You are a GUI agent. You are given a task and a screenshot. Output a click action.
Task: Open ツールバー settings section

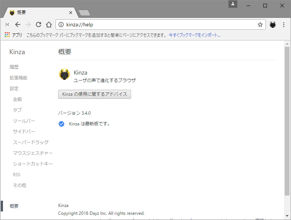coord(24,121)
